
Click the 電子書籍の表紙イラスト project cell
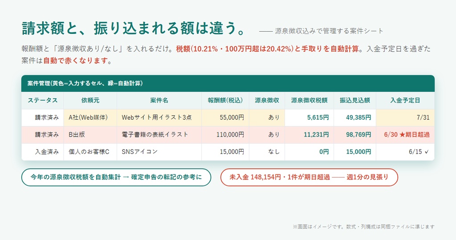pyautogui.click(x=159, y=135)
